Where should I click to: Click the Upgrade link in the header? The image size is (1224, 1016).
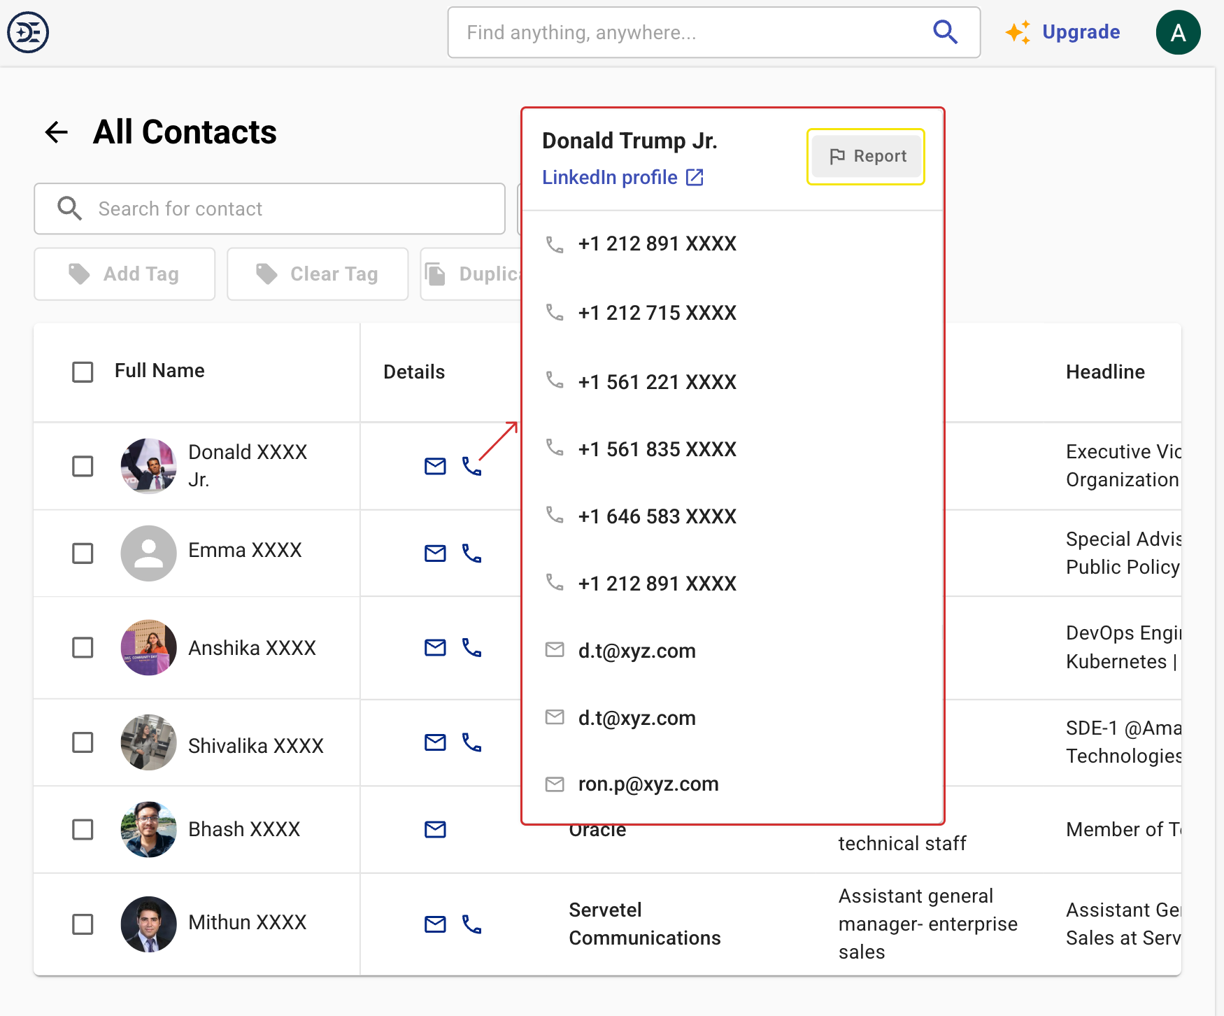pos(1081,32)
